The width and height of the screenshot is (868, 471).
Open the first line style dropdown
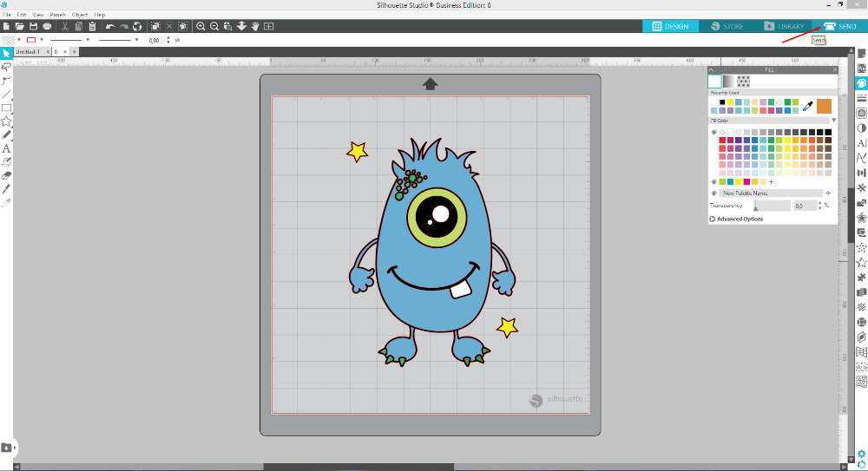point(88,40)
